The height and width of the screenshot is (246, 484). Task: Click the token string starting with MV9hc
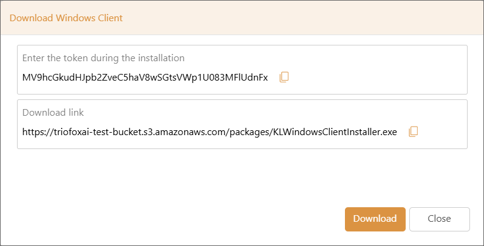click(x=145, y=78)
